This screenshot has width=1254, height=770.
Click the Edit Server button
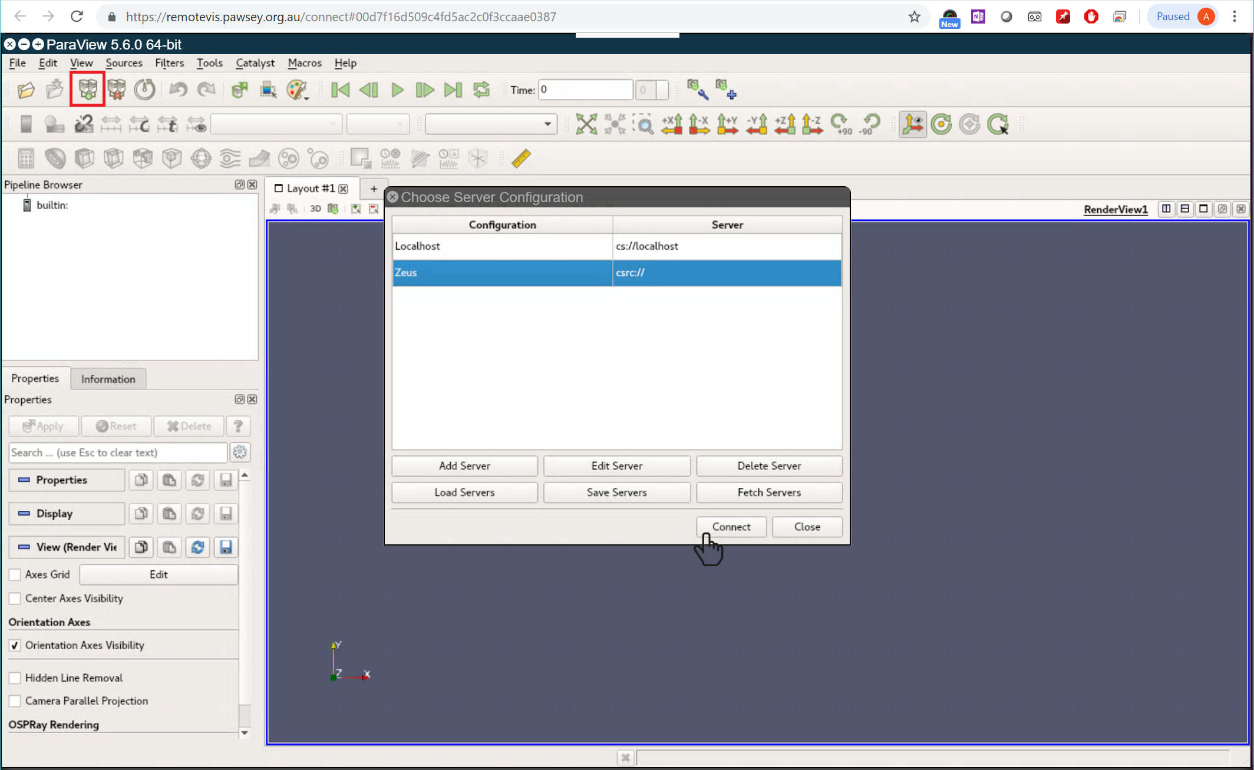click(616, 465)
